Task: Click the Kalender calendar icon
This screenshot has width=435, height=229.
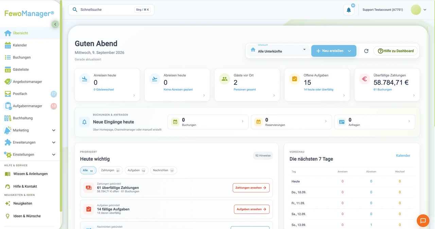Action: (7, 45)
